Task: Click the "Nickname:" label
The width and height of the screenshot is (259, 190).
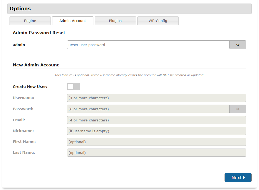Action: click(23, 131)
